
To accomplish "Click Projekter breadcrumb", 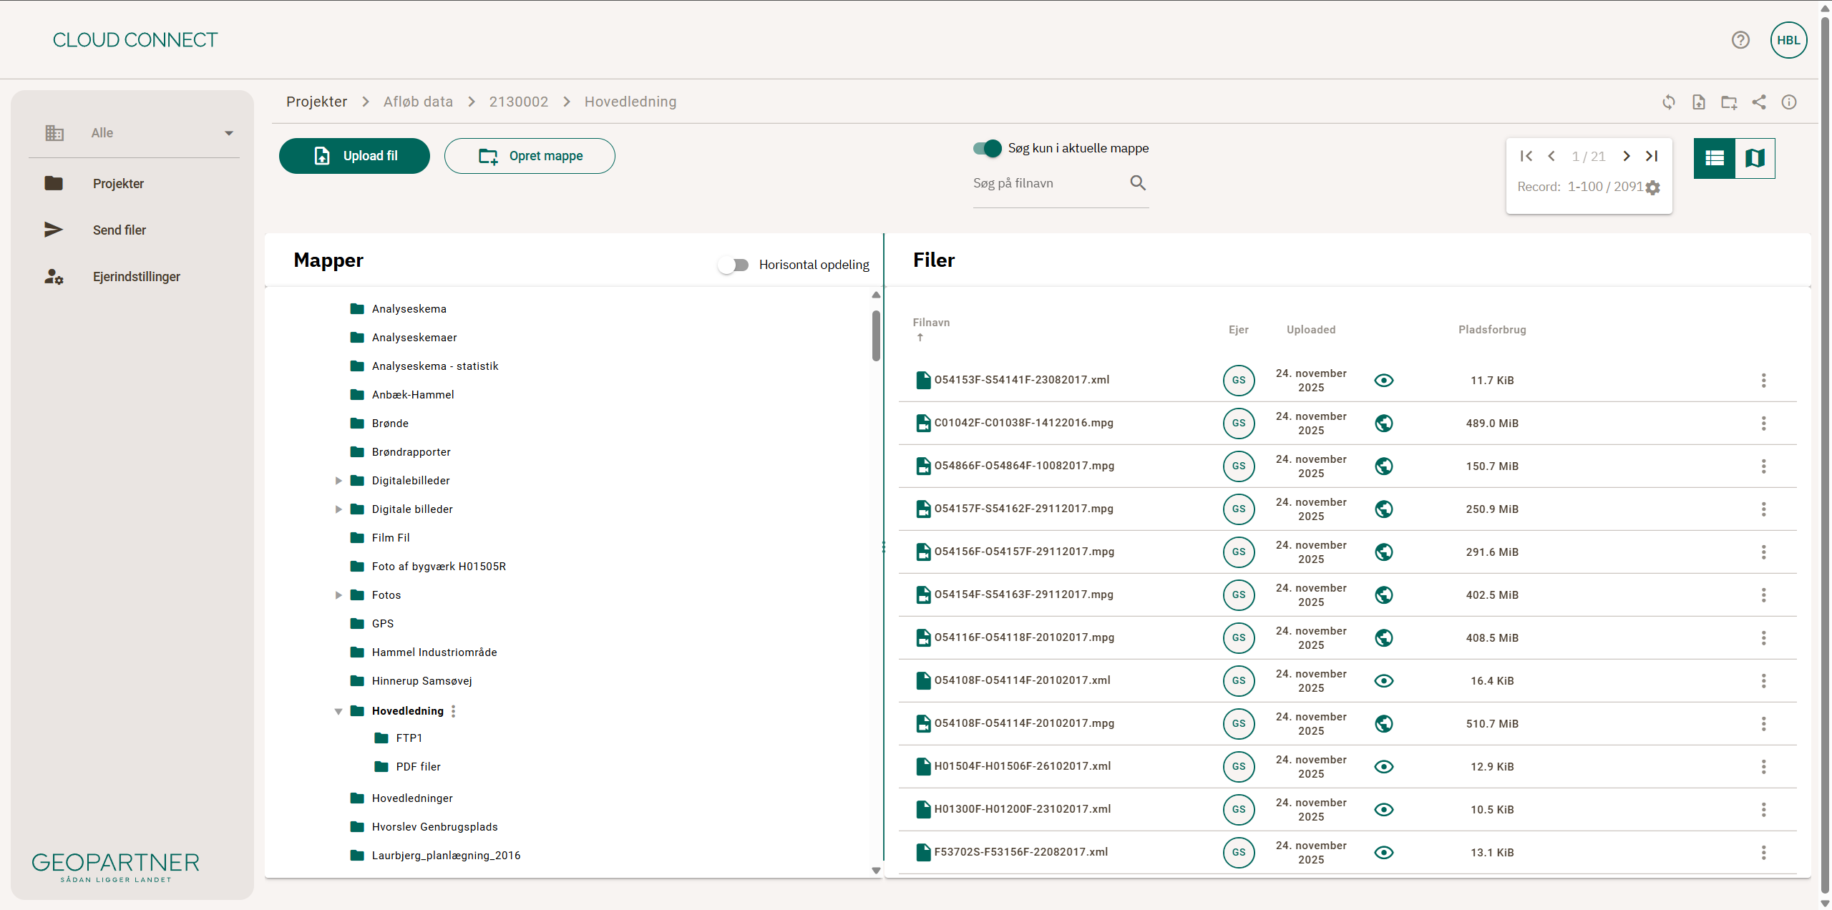I will pos(316,102).
